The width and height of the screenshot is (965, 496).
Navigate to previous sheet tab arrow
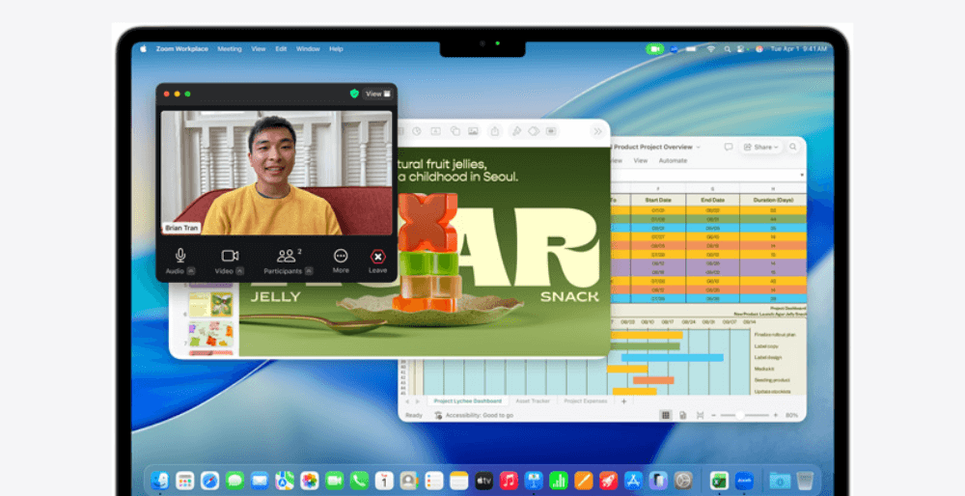(407, 401)
